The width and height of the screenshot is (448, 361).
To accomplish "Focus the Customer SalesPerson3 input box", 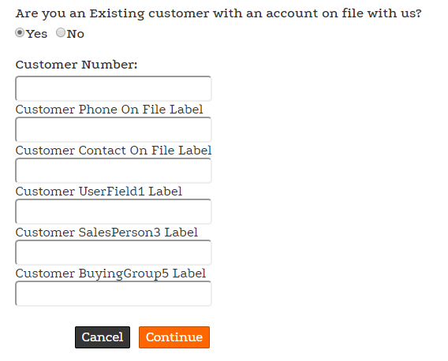I will point(114,252).
